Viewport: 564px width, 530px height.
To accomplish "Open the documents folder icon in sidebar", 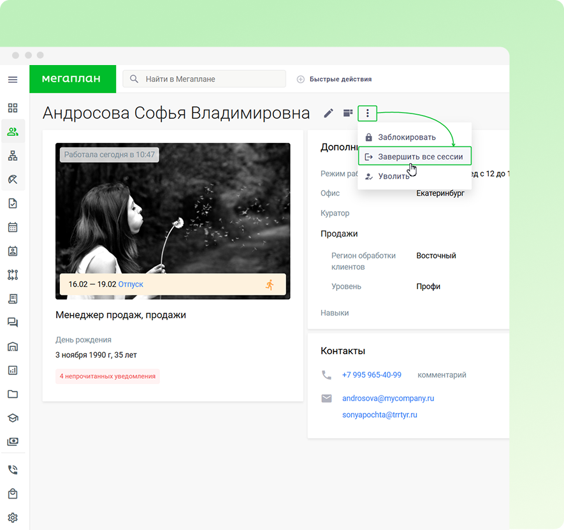I will point(13,394).
